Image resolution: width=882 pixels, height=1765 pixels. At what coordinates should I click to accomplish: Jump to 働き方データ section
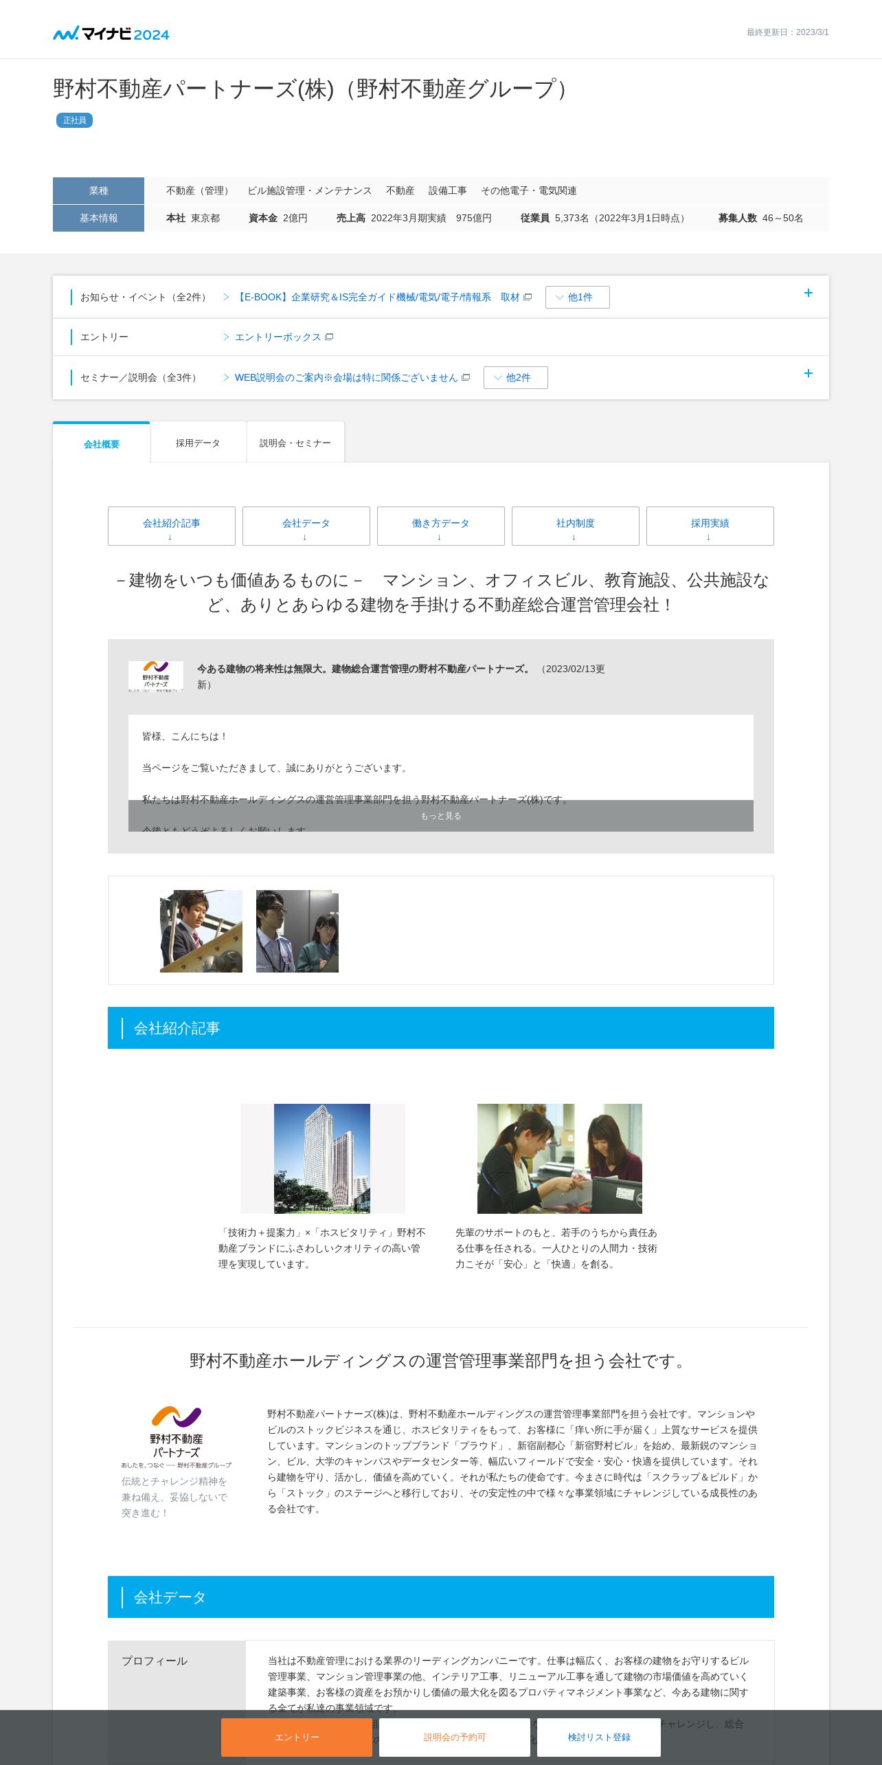(x=441, y=526)
